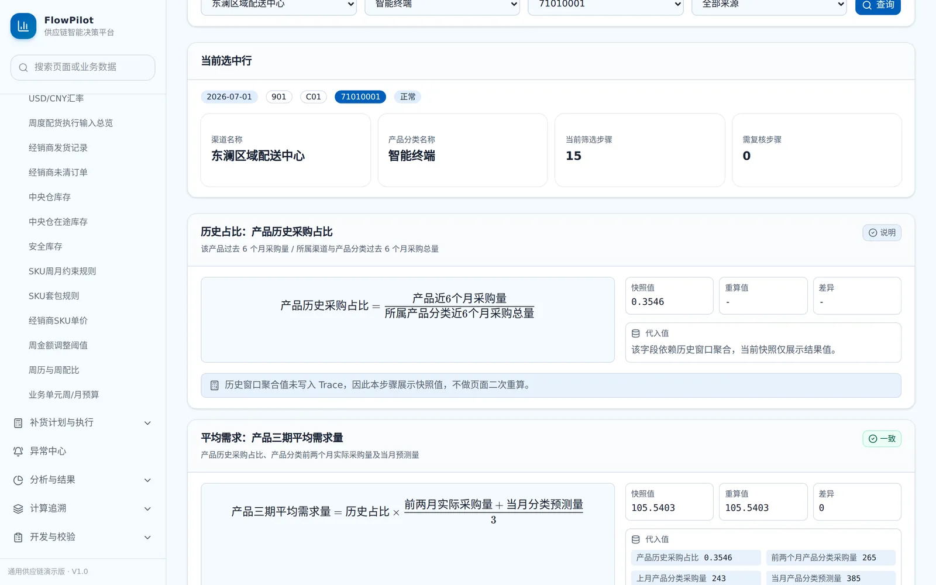Click the calculator icon in Trace notice
The height and width of the screenshot is (585, 936).
pyautogui.click(x=215, y=386)
